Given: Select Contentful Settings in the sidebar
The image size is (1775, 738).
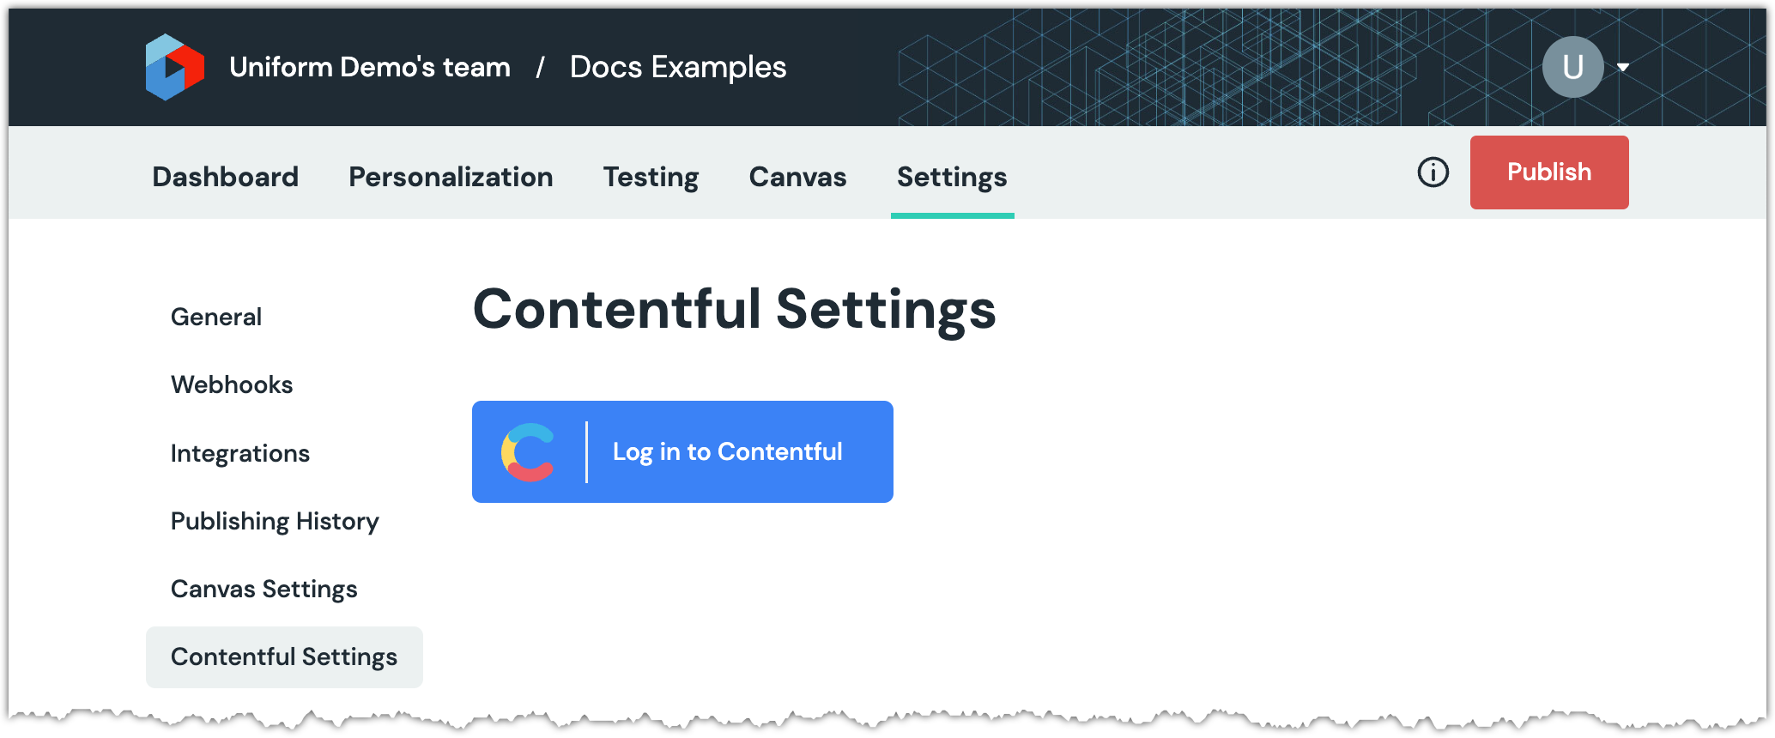Looking at the screenshot, I should pos(284,656).
